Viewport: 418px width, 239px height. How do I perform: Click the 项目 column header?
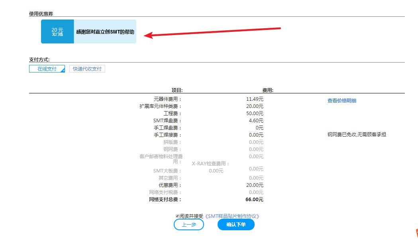point(177,90)
